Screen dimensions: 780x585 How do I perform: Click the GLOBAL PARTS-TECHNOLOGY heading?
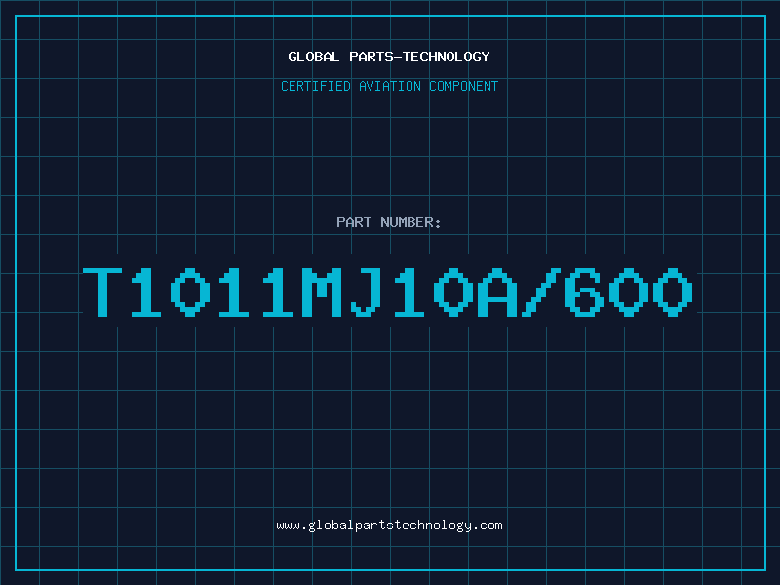[x=389, y=57]
